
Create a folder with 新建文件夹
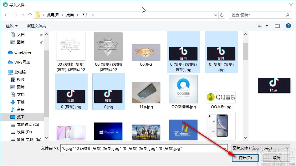pos(36,26)
